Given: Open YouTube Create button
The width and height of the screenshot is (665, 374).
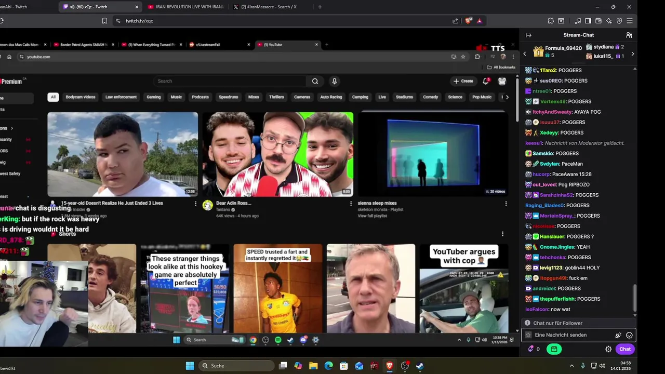Looking at the screenshot, I should (x=463, y=81).
